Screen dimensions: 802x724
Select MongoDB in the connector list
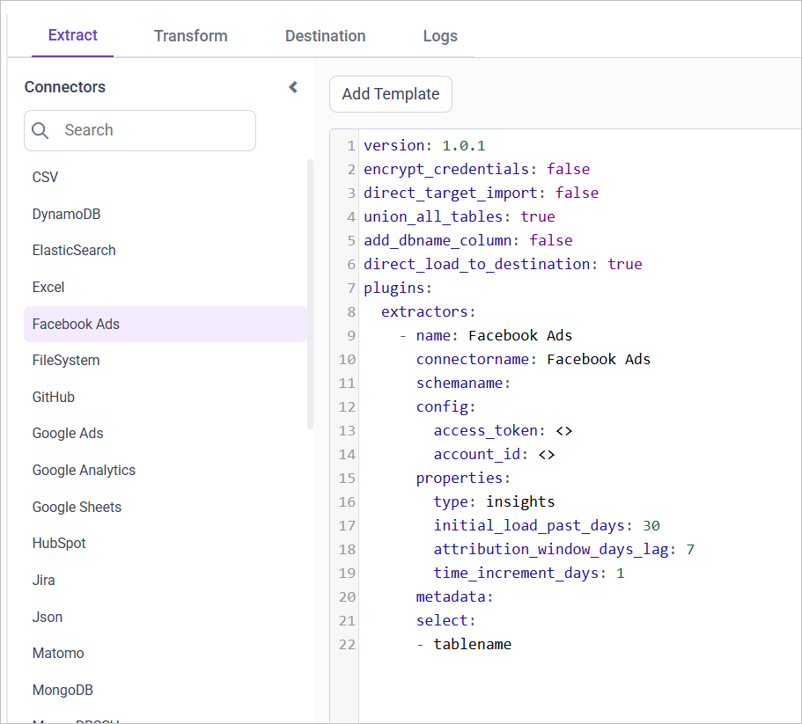coord(63,691)
